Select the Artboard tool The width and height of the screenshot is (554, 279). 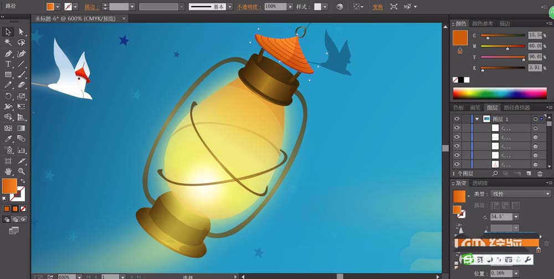8,161
